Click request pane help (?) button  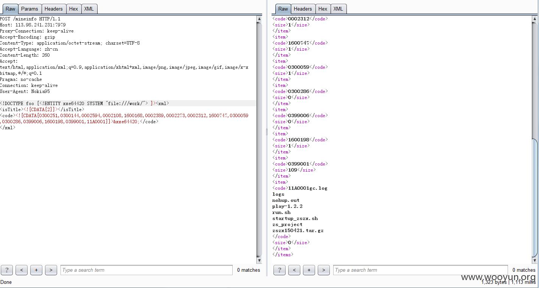coord(7,270)
